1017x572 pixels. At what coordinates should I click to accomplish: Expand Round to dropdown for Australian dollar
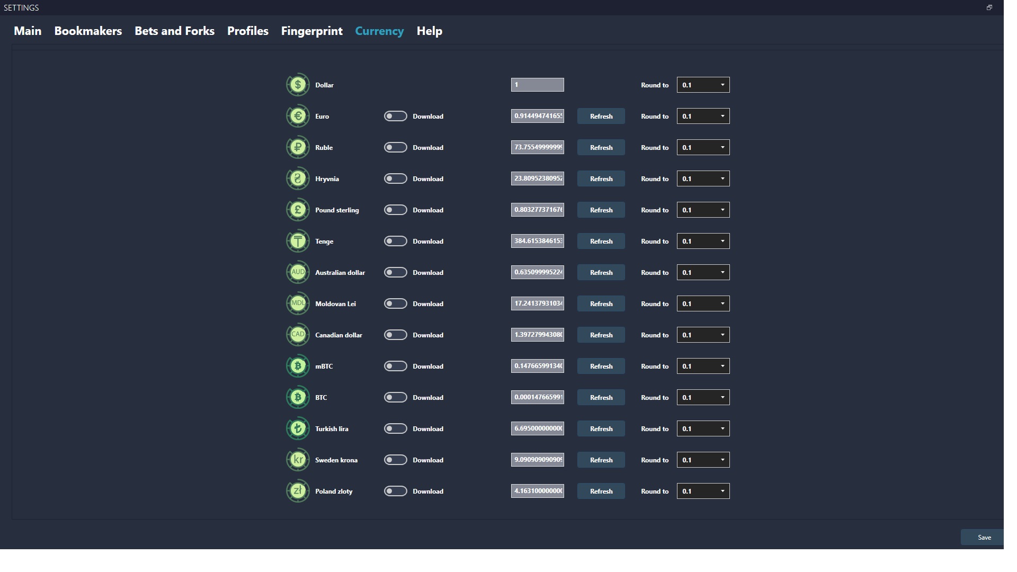click(x=703, y=272)
